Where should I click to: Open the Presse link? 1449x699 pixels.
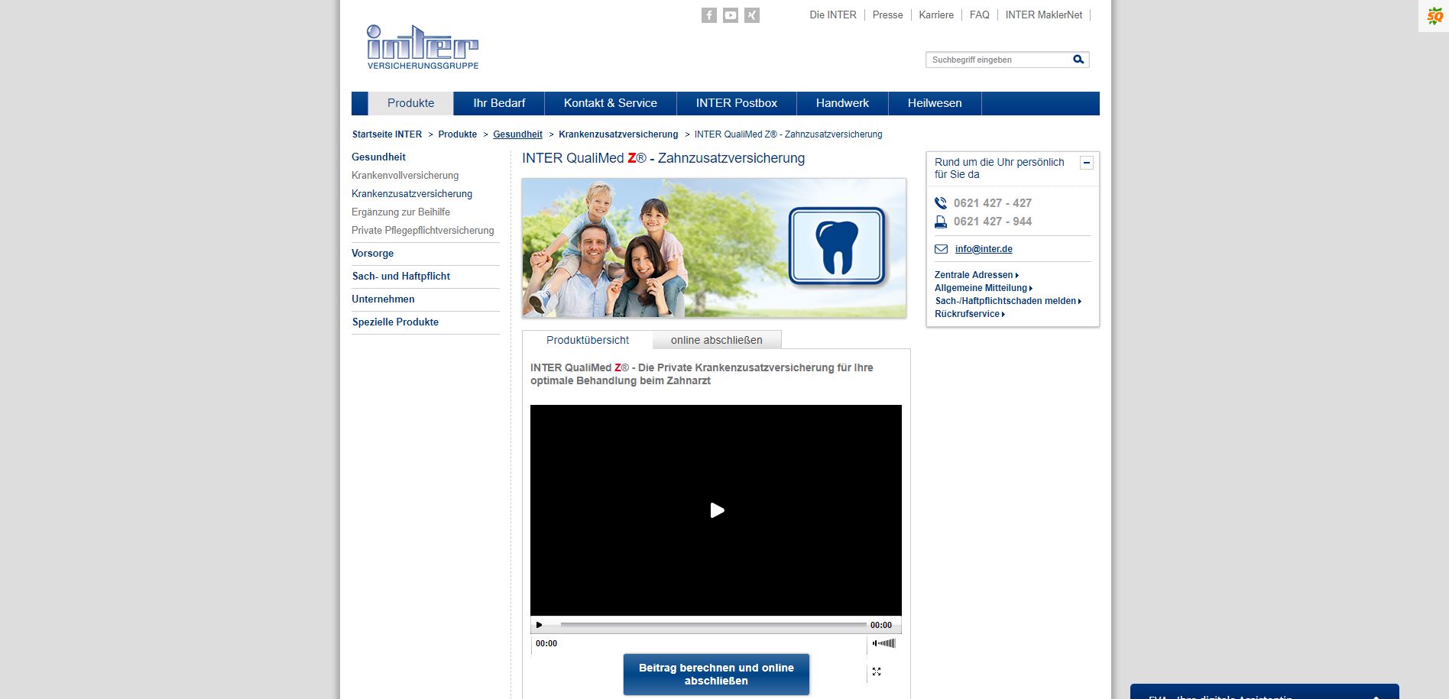[x=887, y=15]
